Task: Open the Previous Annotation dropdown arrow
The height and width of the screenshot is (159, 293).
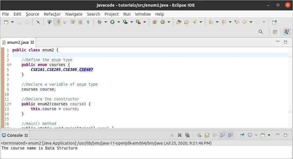Action: pyautogui.click(x=230, y=22)
